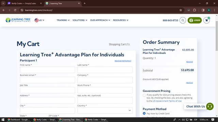Open the site search magnifier icon
Viewport: 218px width, 122px height.
point(183,20)
